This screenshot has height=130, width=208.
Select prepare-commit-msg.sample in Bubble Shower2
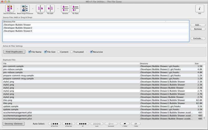tap(103, 75)
